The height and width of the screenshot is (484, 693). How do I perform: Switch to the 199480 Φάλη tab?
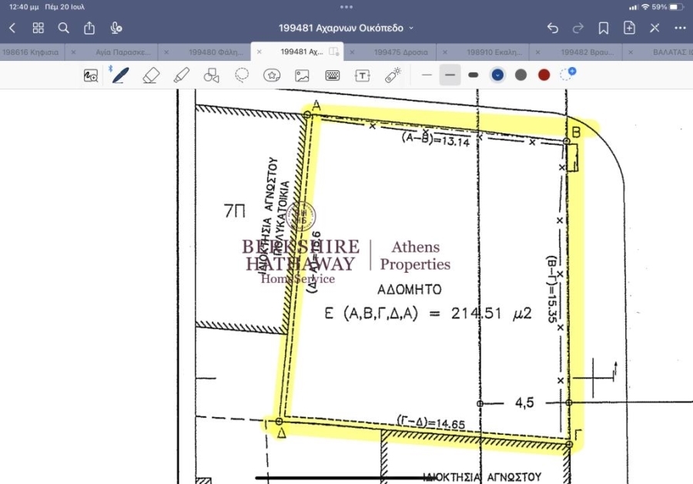point(216,52)
